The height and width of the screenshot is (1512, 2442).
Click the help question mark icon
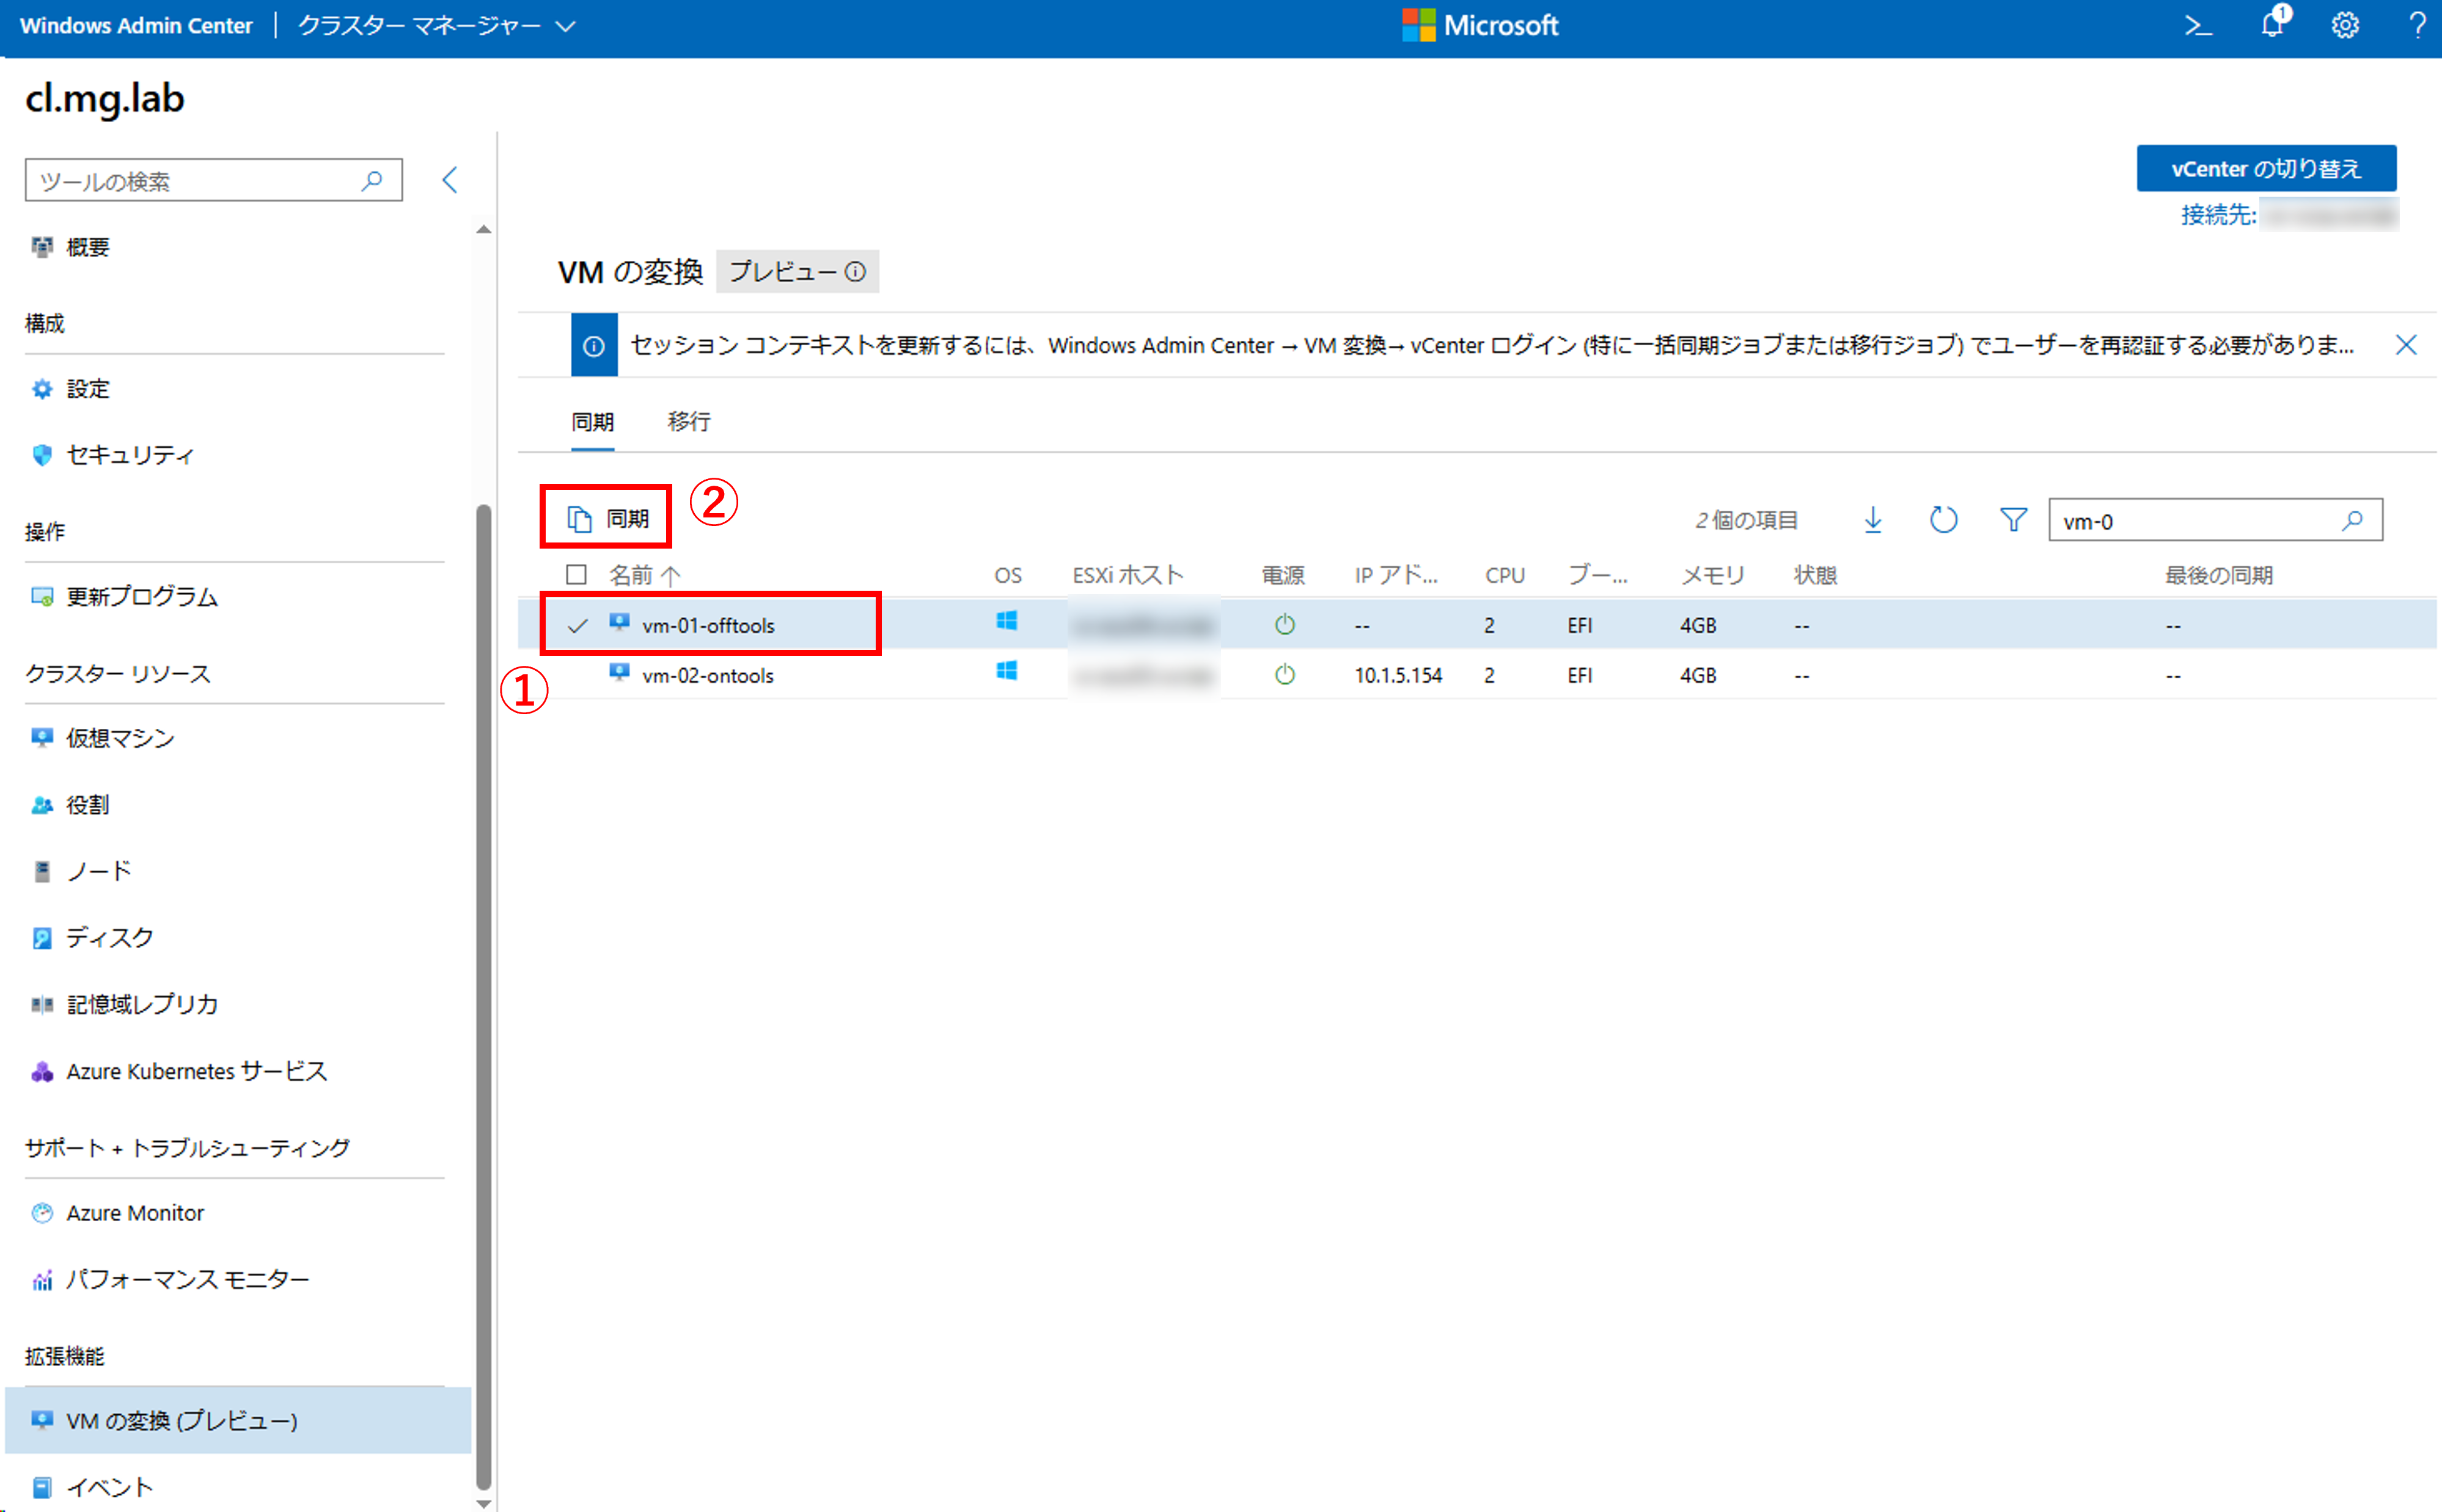[x=2417, y=25]
